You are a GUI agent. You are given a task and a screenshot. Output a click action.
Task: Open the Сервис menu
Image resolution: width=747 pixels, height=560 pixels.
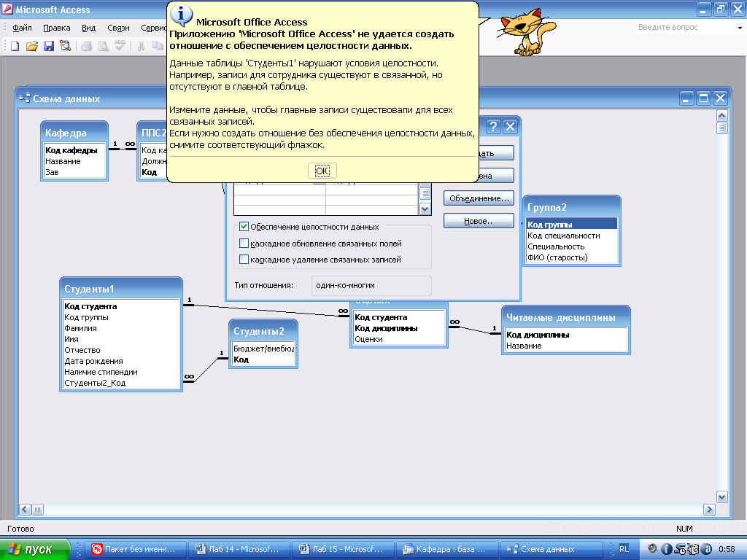tap(153, 28)
